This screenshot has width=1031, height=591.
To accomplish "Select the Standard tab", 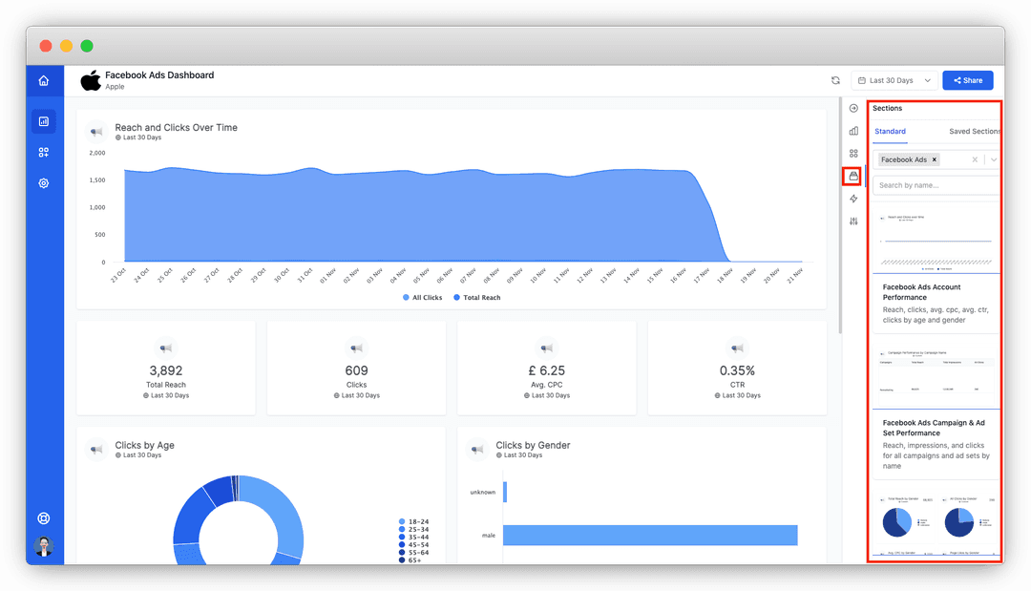I will 891,132.
